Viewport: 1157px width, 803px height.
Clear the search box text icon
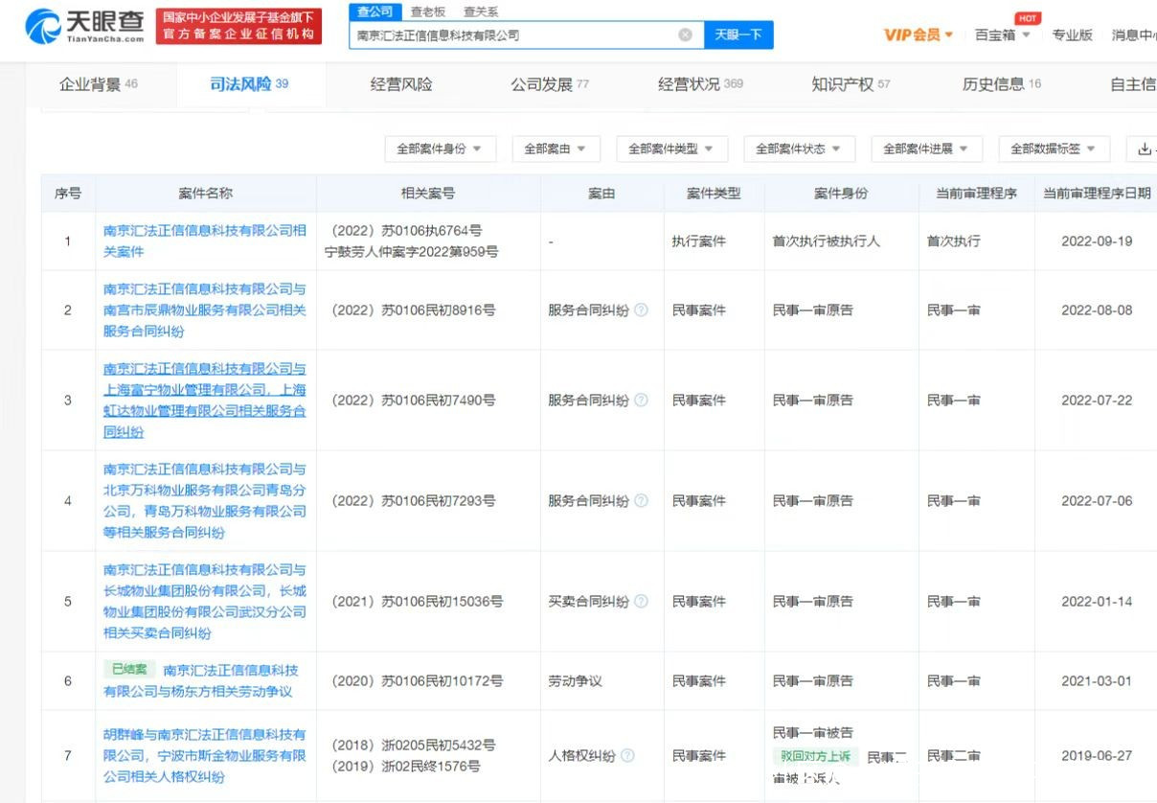coord(685,34)
